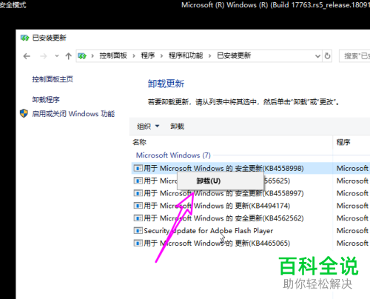Go up one level with the Up arrow

[68, 56]
